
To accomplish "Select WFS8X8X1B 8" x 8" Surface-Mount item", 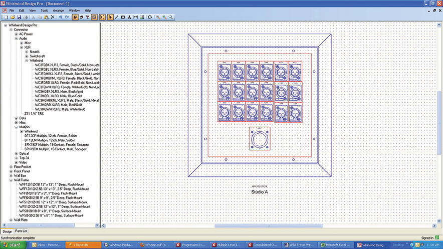I will click(50, 211).
